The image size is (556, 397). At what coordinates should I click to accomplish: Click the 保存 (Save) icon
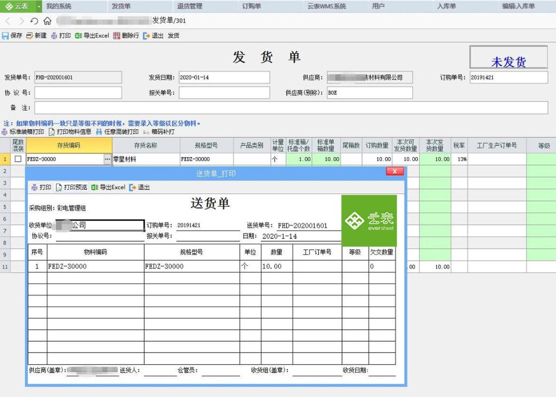click(12, 36)
